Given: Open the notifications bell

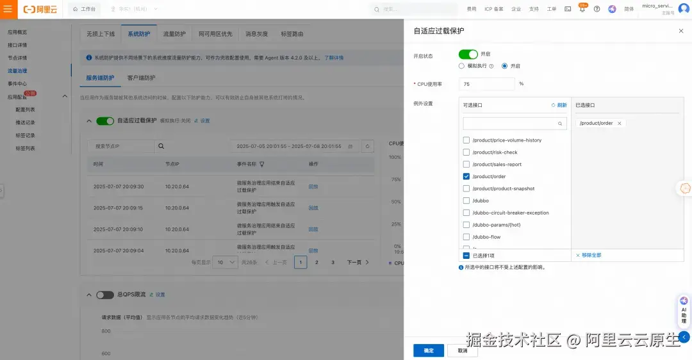Looking at the screenshot, I should click(x=582, y=9).
